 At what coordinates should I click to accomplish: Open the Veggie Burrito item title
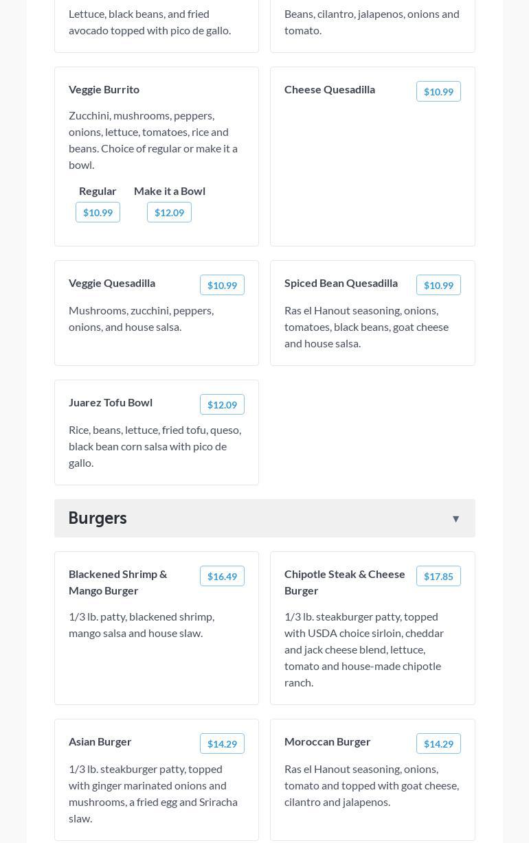pyautogui.click(x=104, y=89)
